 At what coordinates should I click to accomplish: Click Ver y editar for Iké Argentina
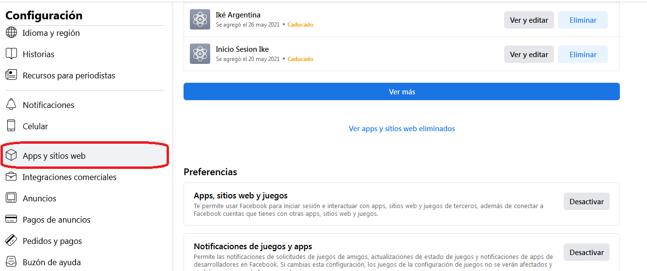pyautogui.click(x=529, y=20)
